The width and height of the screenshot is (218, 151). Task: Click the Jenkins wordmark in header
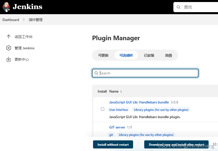27,7
